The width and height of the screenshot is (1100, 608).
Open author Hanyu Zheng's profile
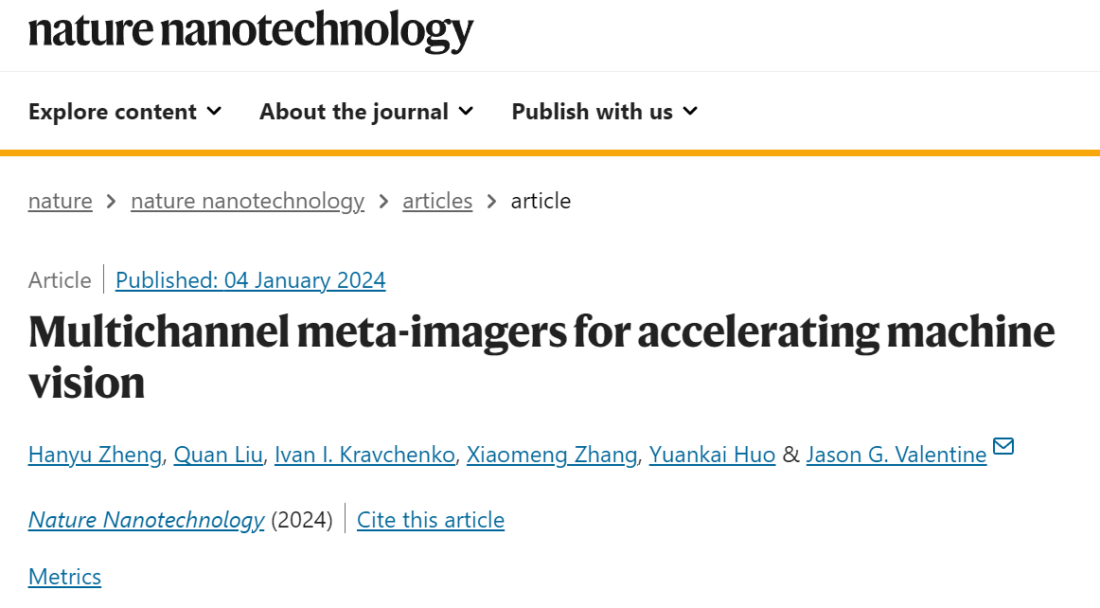coord(95,455)
